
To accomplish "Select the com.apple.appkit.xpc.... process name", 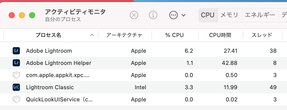I will tap(58, 75).
